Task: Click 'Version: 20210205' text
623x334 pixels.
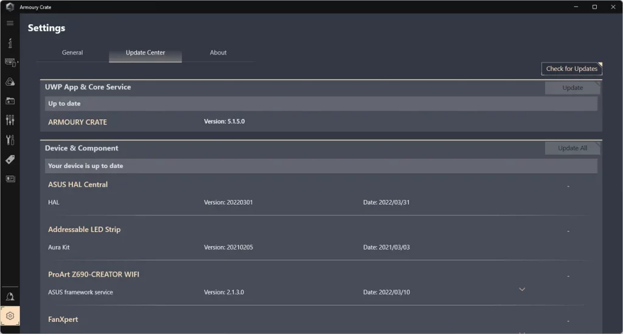Action: pyautogui.click(x=229, y=247)
